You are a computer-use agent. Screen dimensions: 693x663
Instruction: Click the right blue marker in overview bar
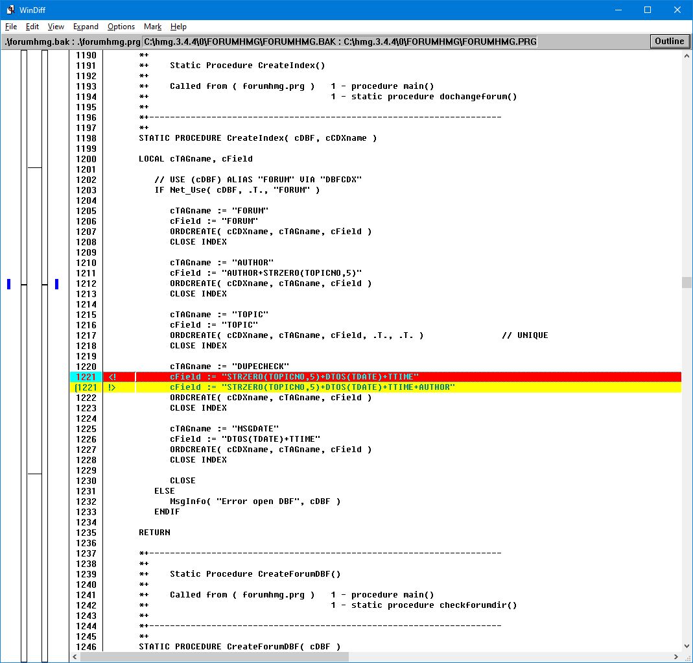pos(56,283)
